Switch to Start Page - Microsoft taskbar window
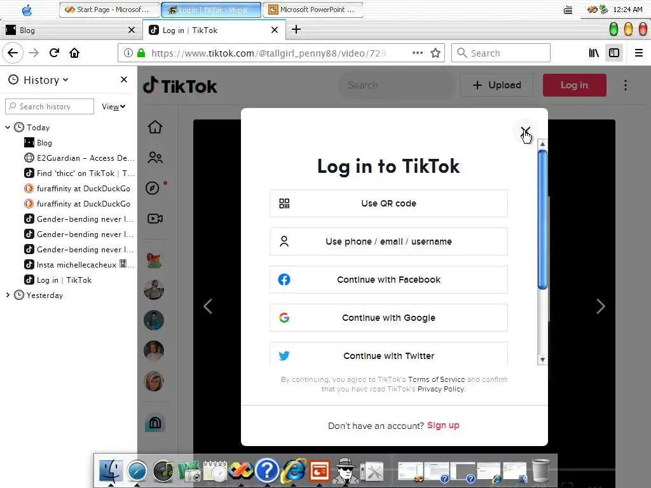 (x=109, y=10)
